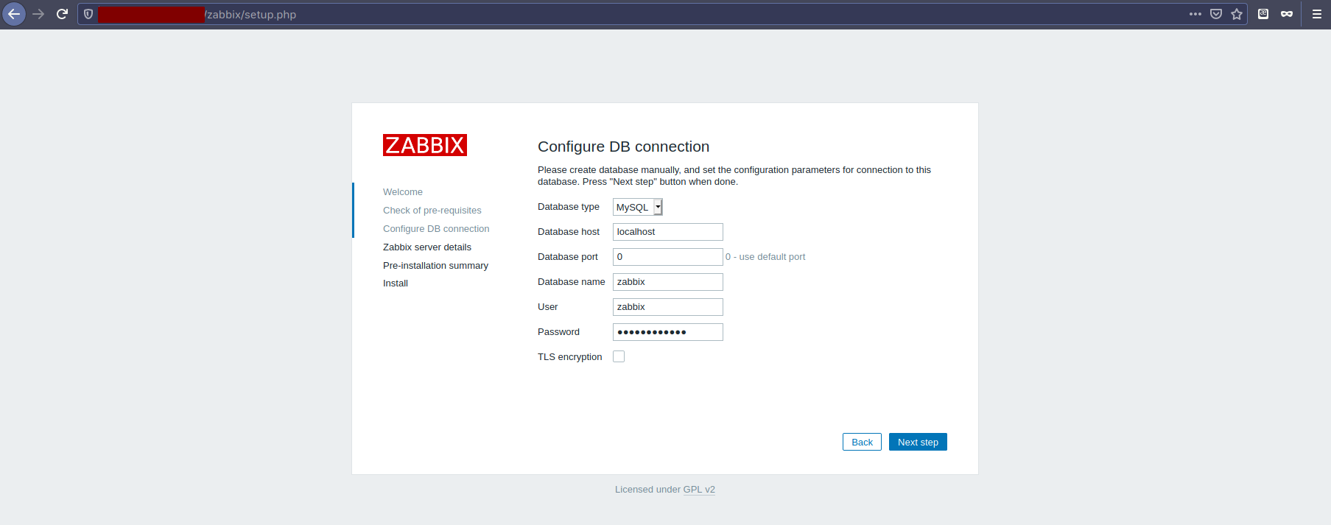
Task: Click the 'Configure DB connection' heading
Action: (x=623, y=147)
